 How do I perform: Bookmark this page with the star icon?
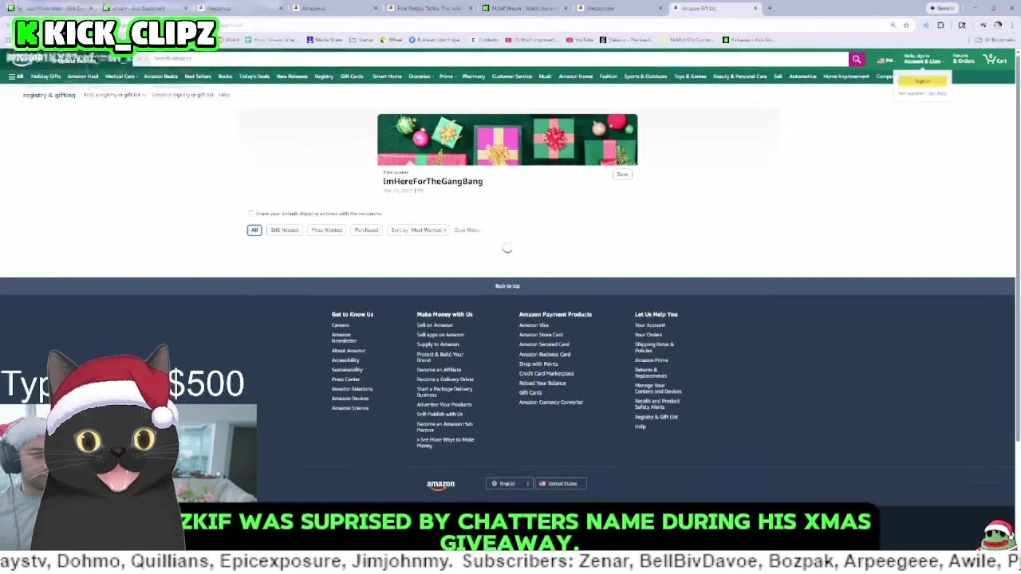pos(906,26)
